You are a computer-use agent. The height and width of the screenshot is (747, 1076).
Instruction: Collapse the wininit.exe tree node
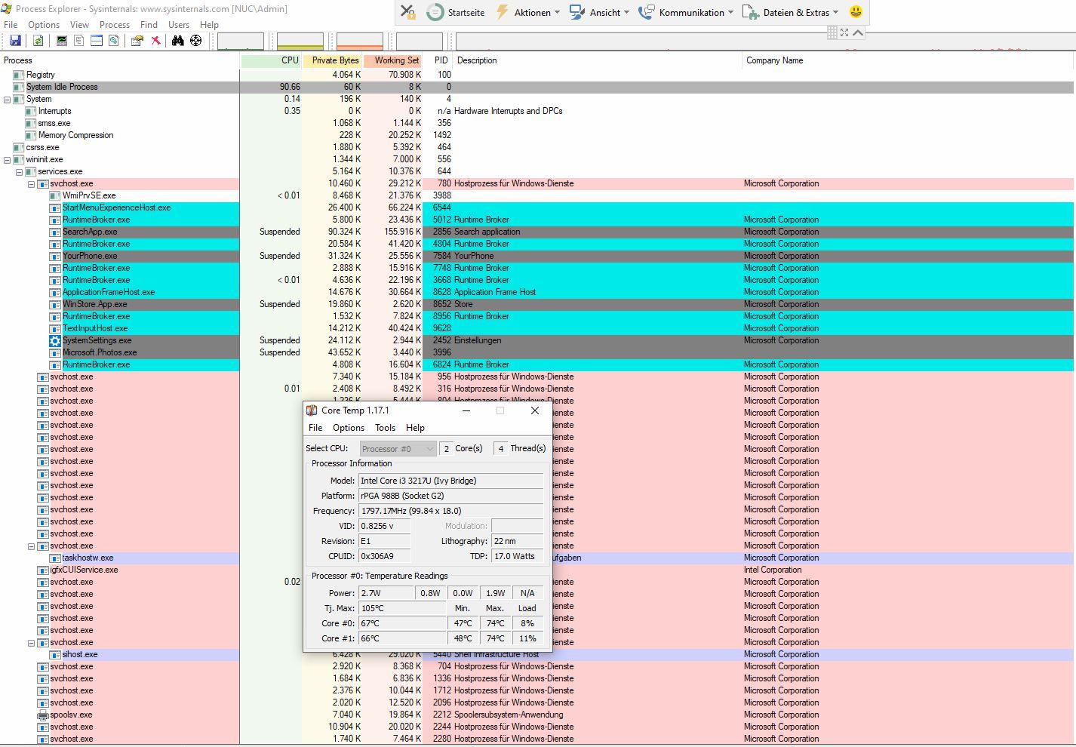pos(8,160)
